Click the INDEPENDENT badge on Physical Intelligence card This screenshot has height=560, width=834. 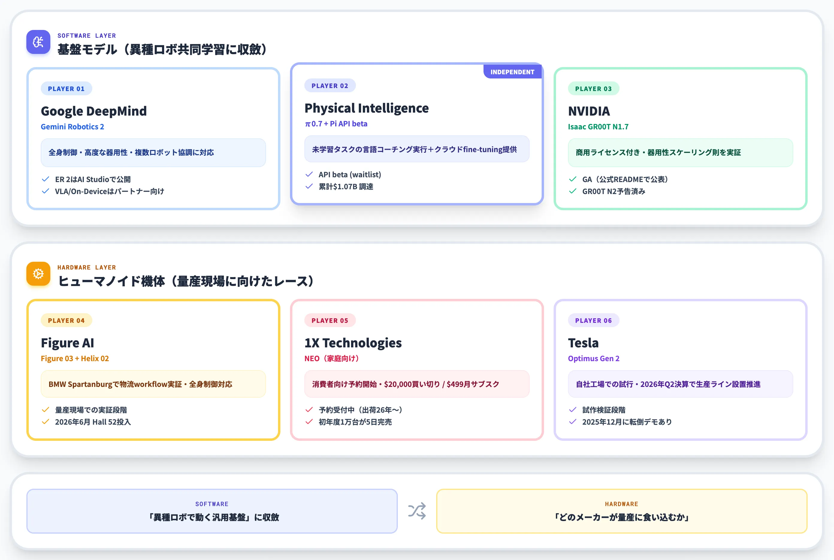[x=512, y=72]
